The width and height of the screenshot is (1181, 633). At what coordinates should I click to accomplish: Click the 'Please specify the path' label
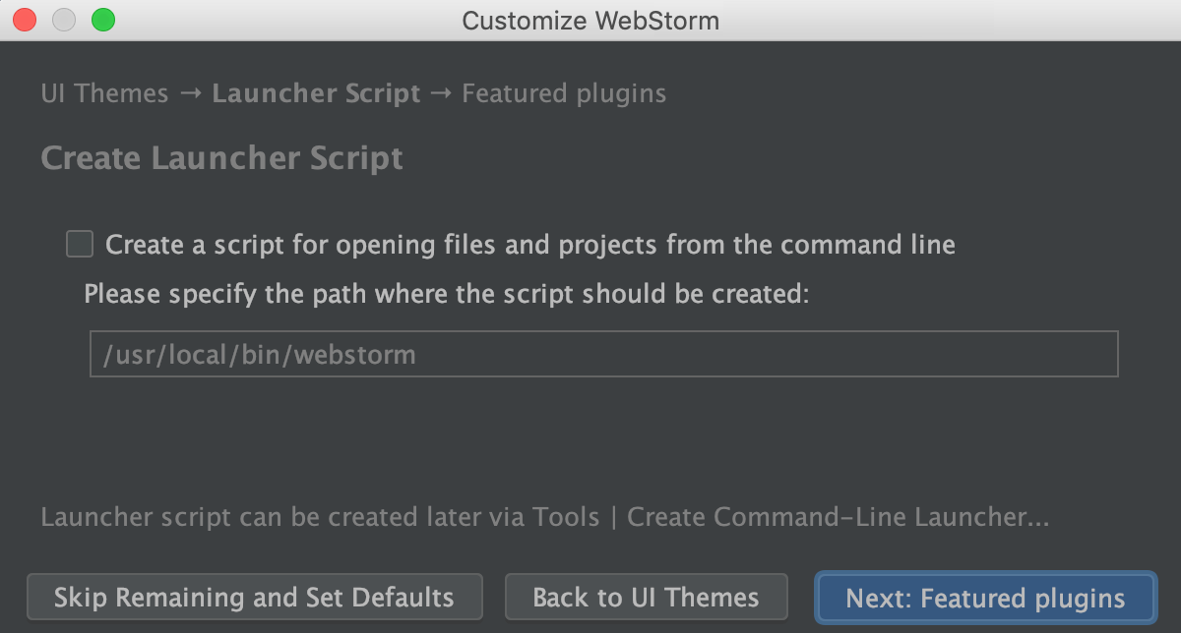pyautogui.click(x=447, y=294)
